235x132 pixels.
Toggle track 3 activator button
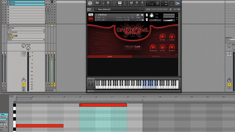pos(23,85)
